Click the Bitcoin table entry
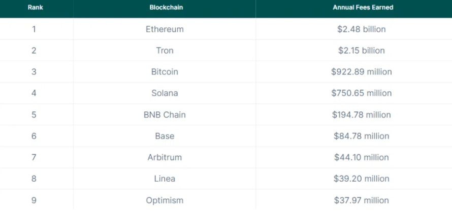This screenshot has width=452, height=212. [165, 72]
